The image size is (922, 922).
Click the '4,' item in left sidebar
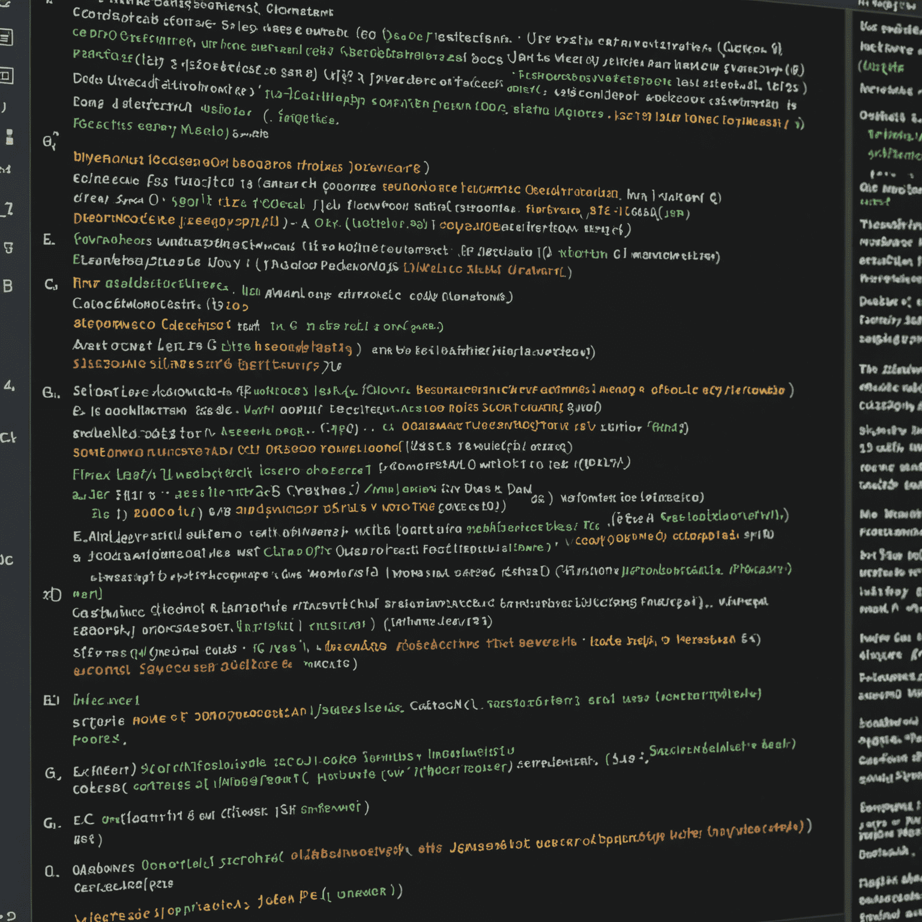click(x=9, y=385)
